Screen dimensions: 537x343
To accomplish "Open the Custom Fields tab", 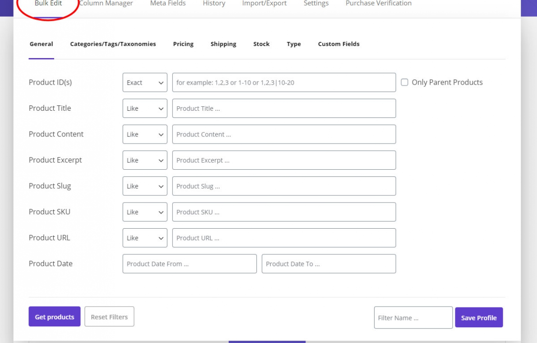I will click(338, 44).
